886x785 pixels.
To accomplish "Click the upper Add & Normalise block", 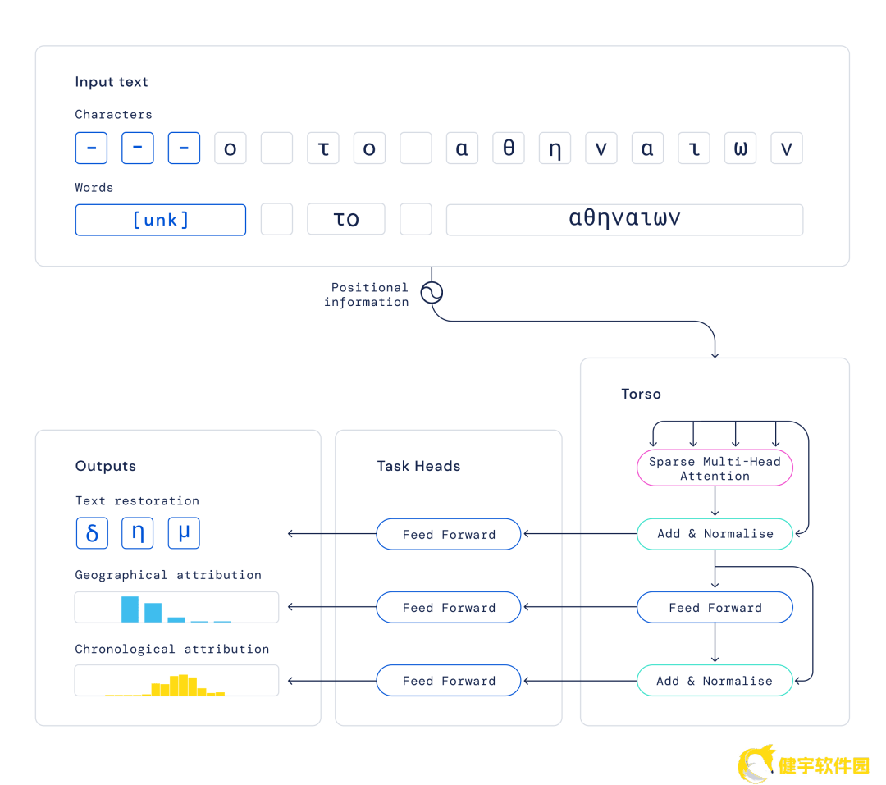I will (715, 534).
